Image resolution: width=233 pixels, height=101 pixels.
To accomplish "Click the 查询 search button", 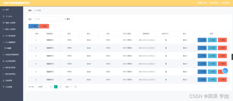I will (x=67, y=19).
